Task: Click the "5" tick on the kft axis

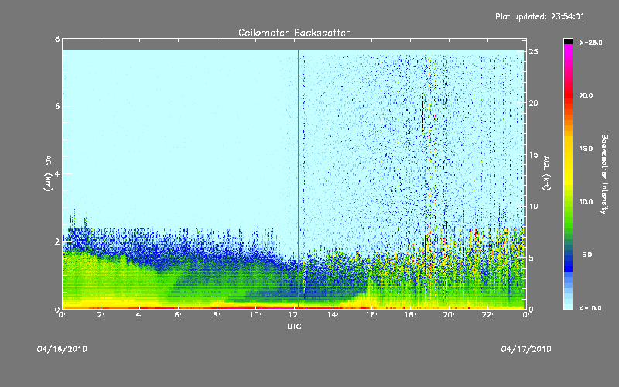Action: coord(532,258)
